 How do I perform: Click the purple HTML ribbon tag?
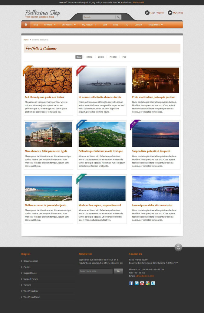[x=135, y=124]
